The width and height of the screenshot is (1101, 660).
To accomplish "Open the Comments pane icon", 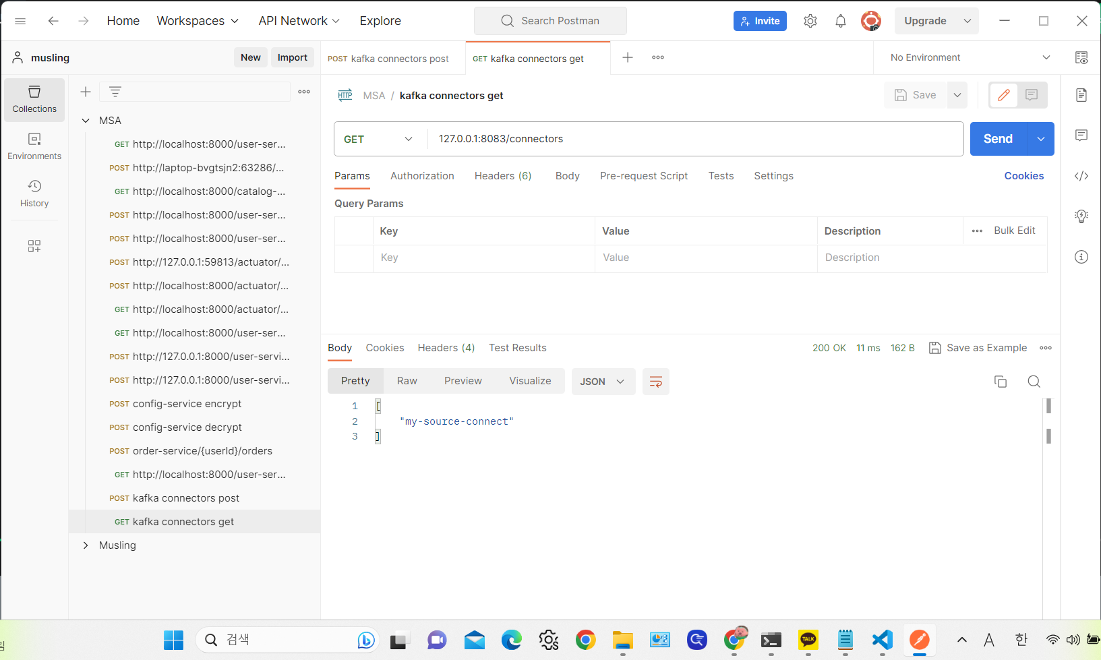I will tap(1081, 136).
